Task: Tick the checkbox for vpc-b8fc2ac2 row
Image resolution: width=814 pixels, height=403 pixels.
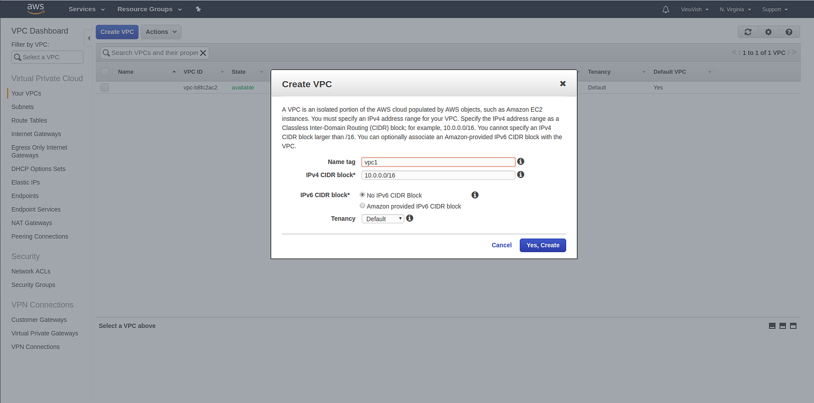Action: 105,87
